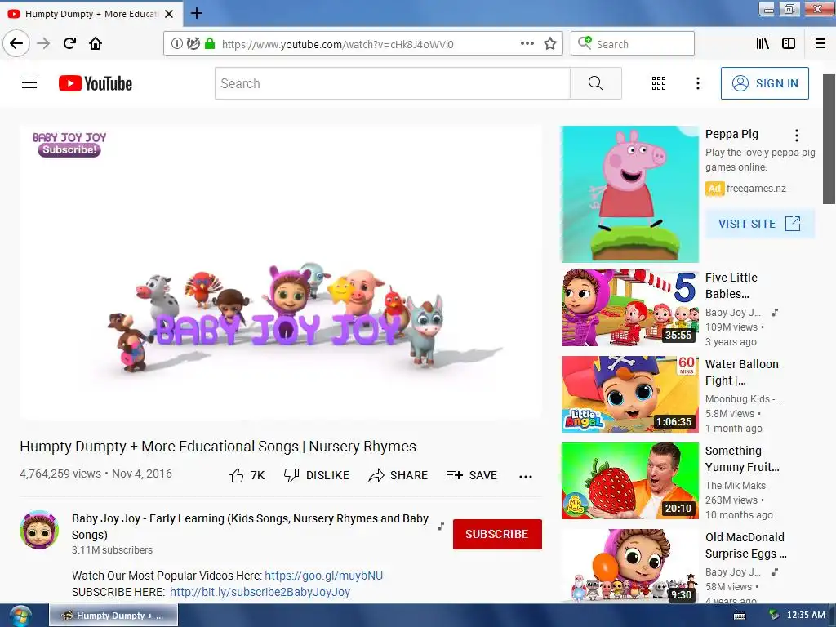This screenshot has width=836, height=627.
Task: Toggle the Firefox sidebar icon
Action: click(x=789, y=44)
